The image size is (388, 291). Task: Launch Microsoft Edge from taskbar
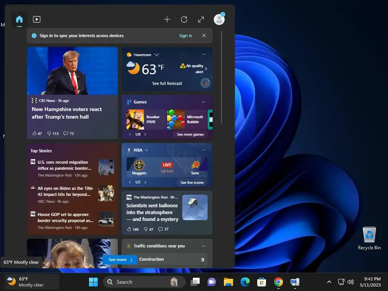(245, 282)
